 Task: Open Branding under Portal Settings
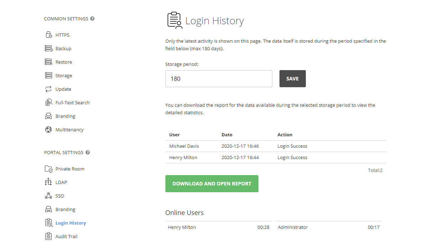[65, 209]
